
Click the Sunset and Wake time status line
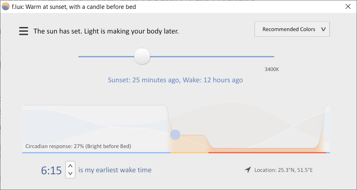click(x=175, y=80)
